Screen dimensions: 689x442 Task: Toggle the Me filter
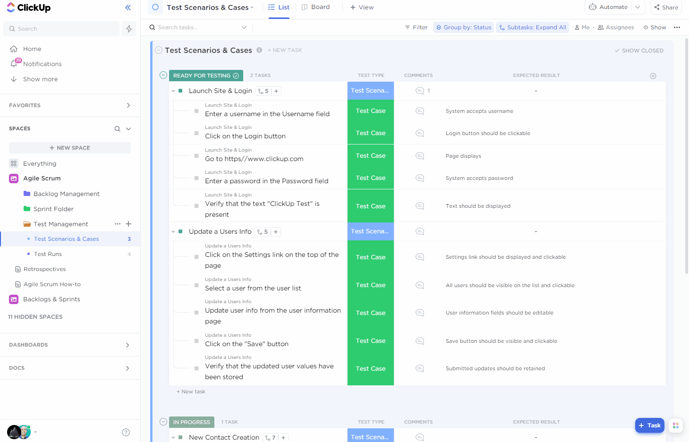pyautogui.click(x=582, y=27)
